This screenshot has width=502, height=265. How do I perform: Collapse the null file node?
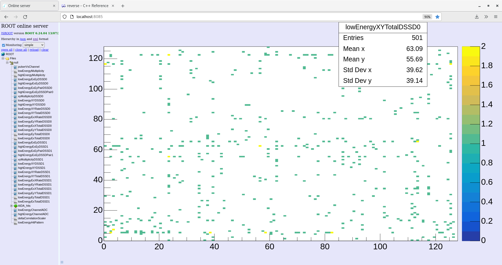[x=7, y=62]
